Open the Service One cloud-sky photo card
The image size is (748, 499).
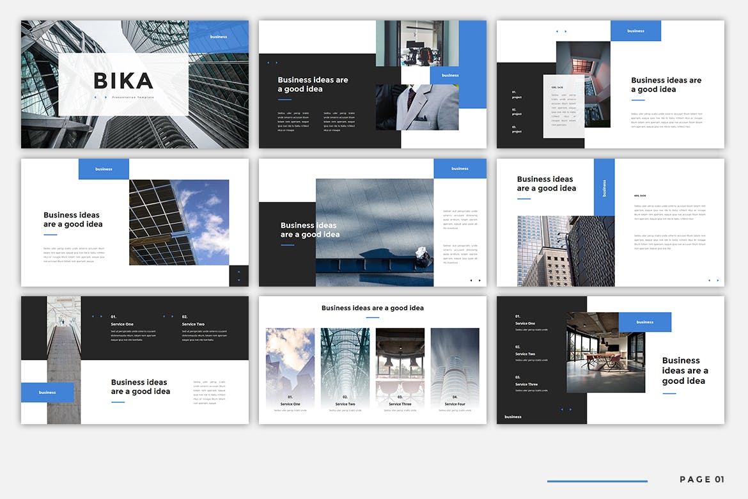click(290, 367)
